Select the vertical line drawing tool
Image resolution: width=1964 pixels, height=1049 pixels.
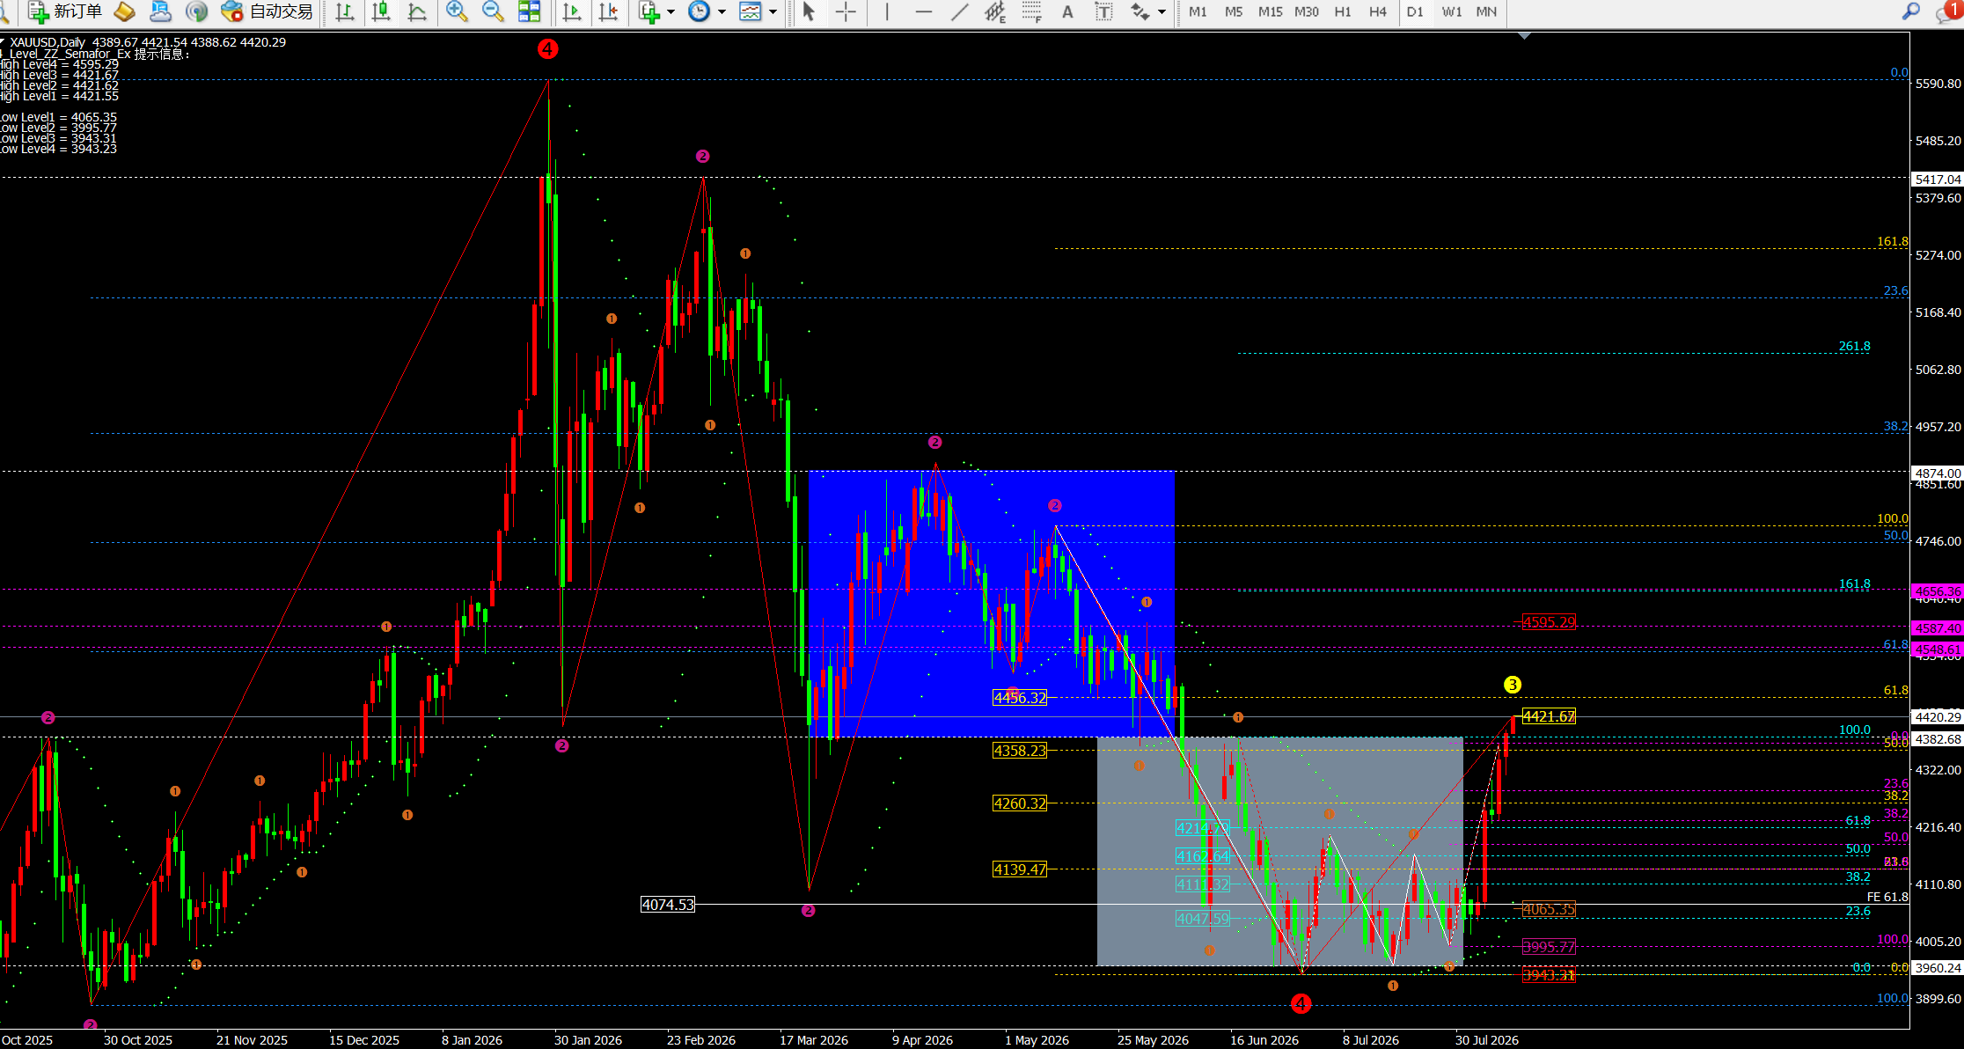pos(887,11)
